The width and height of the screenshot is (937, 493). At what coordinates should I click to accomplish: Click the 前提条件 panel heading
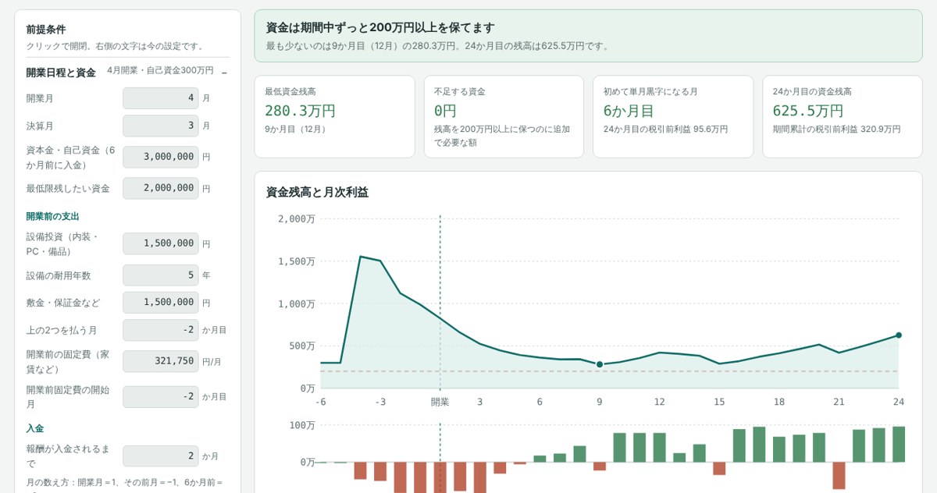[x=46, y=30]
